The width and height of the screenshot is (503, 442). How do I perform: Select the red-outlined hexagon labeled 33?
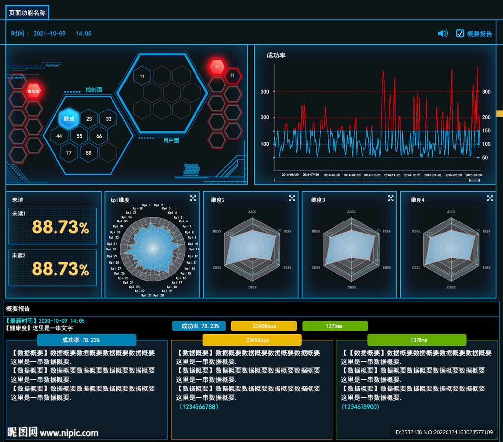tap(232, 75)
